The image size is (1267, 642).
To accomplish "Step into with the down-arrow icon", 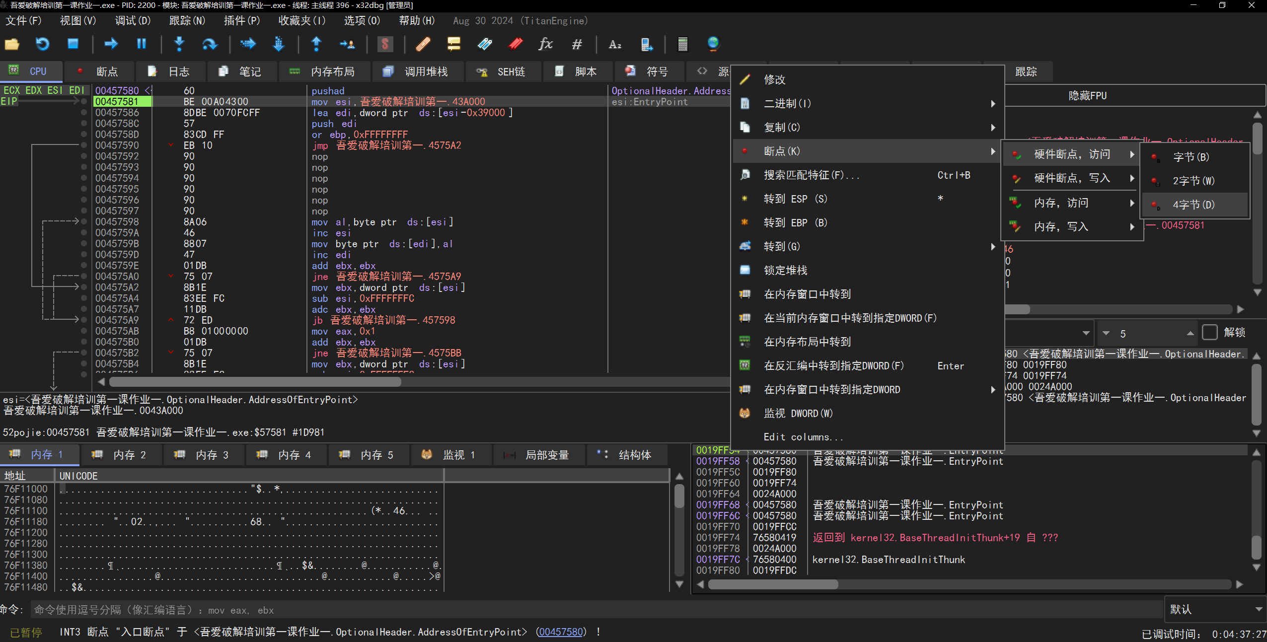I will coord(179,44).
